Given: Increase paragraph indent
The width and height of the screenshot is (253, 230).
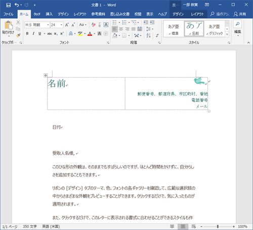Looking at the screenshot, I should pos(152,22).
